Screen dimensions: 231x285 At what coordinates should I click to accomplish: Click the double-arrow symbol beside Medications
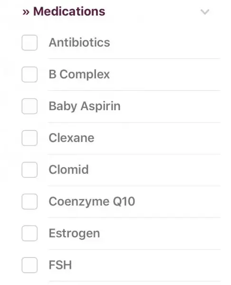click(26, 12)
